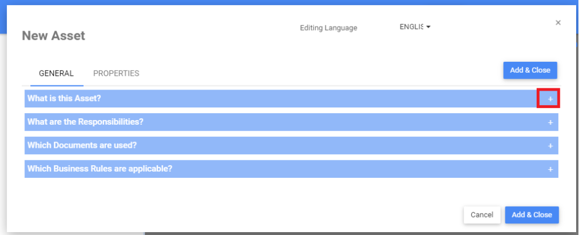Click the plus icon on the Documents row
Image resolution: width=579 pixels, height=235 pixels.
[x=550, y=146]
